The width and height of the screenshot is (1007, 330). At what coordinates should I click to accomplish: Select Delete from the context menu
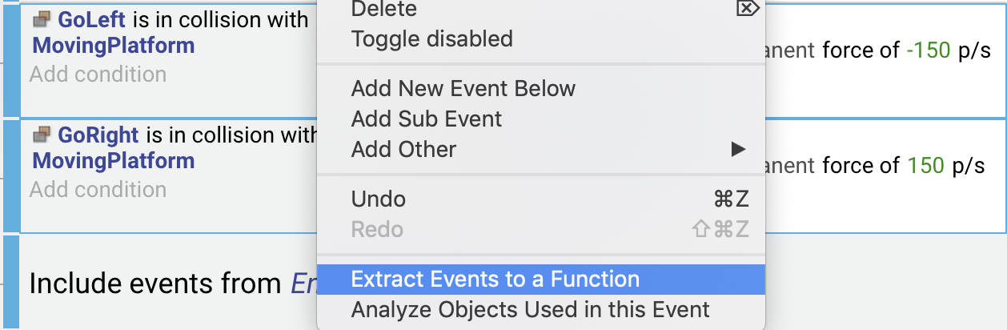(x=383, y=9)
